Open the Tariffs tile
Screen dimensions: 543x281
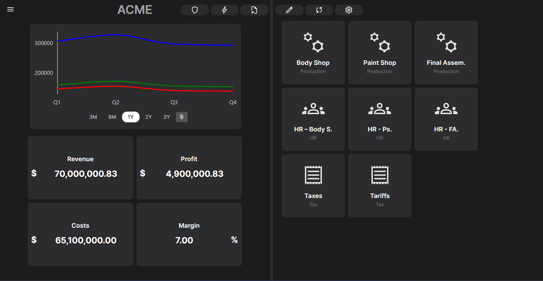point(380,186)
